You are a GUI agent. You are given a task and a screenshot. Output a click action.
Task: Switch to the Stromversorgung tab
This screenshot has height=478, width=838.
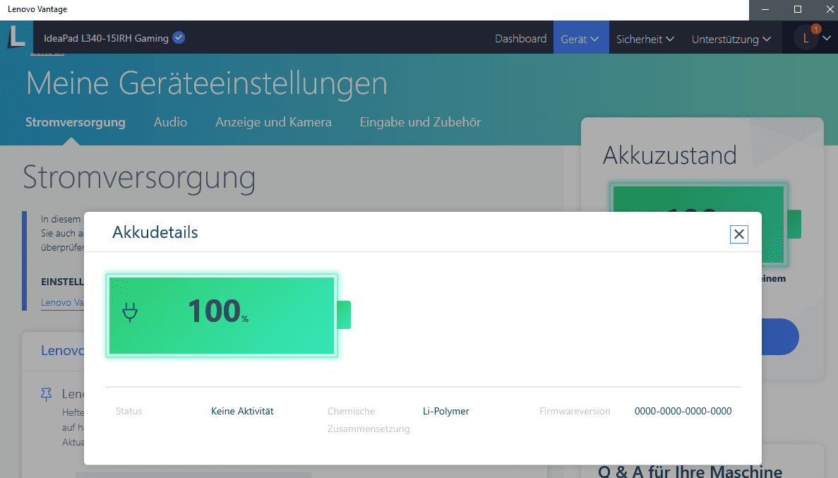click(76, 122)
